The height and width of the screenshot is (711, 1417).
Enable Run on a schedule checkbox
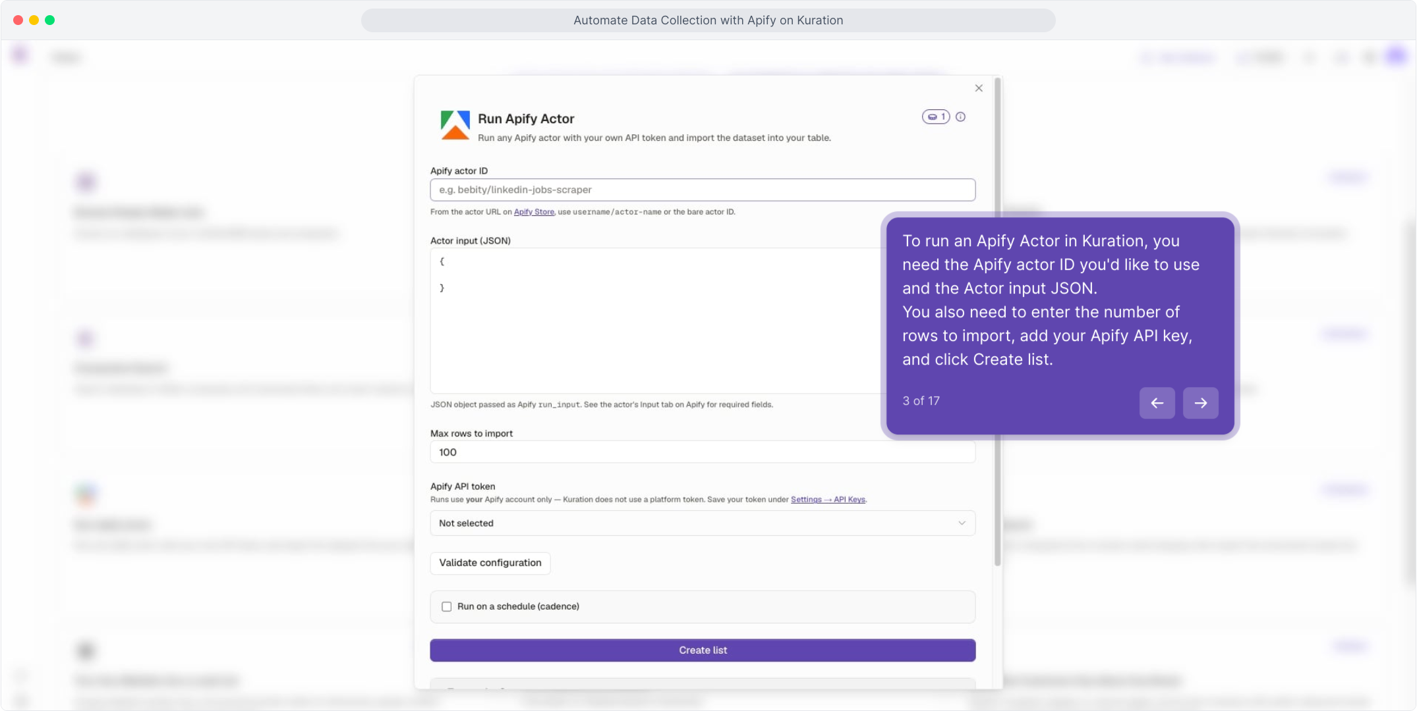(x=447, y=607)
